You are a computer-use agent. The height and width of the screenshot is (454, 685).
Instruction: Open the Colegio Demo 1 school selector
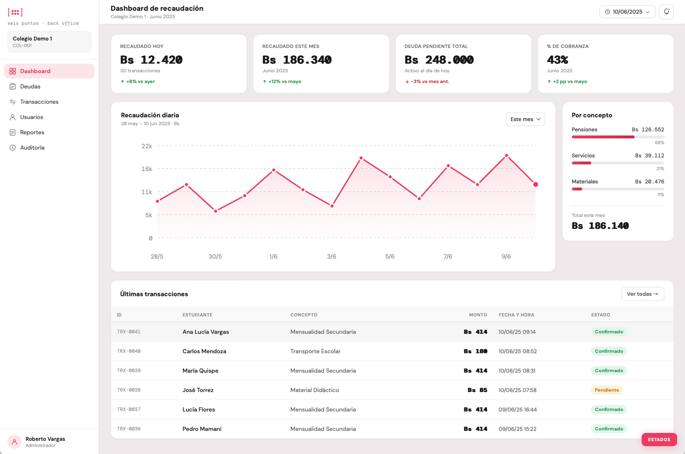(x=49, y=42)
